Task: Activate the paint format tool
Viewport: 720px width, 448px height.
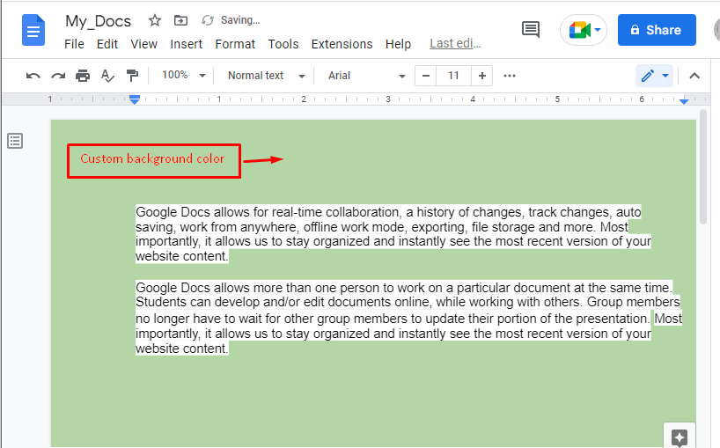Action: coord(132,76)
